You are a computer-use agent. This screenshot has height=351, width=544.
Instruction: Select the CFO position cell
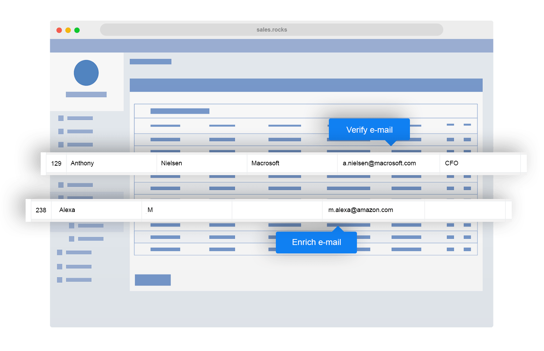pyautogui.click(x=451, y=163)
